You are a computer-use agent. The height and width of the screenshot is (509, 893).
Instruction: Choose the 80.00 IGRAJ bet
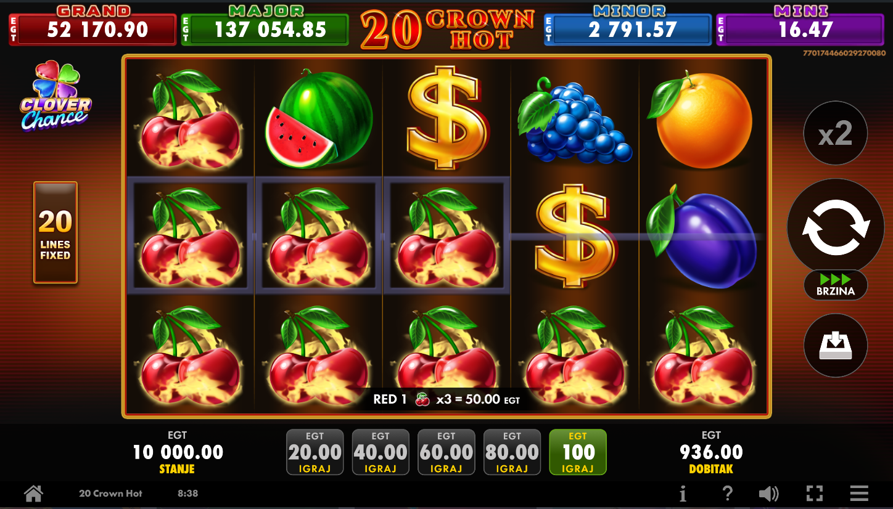512,452
